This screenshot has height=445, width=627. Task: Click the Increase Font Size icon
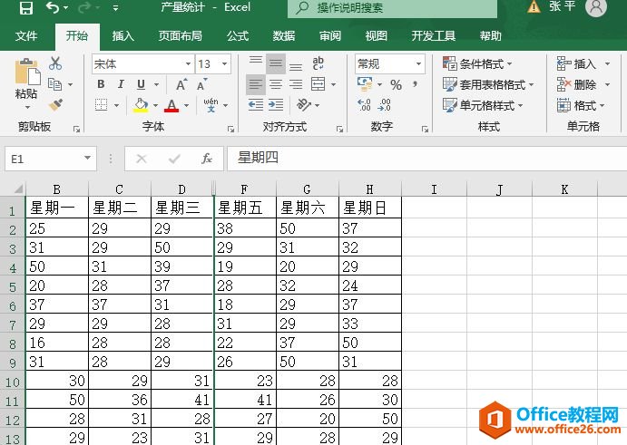click(181, 84)
